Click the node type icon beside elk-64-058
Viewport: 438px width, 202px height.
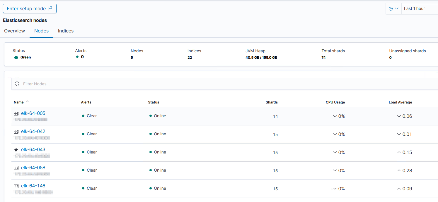click(x=16, y=168)
